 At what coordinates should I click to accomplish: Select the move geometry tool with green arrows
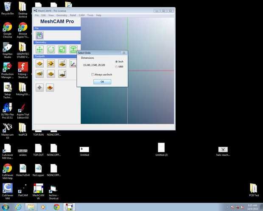(x=40, y=49)
